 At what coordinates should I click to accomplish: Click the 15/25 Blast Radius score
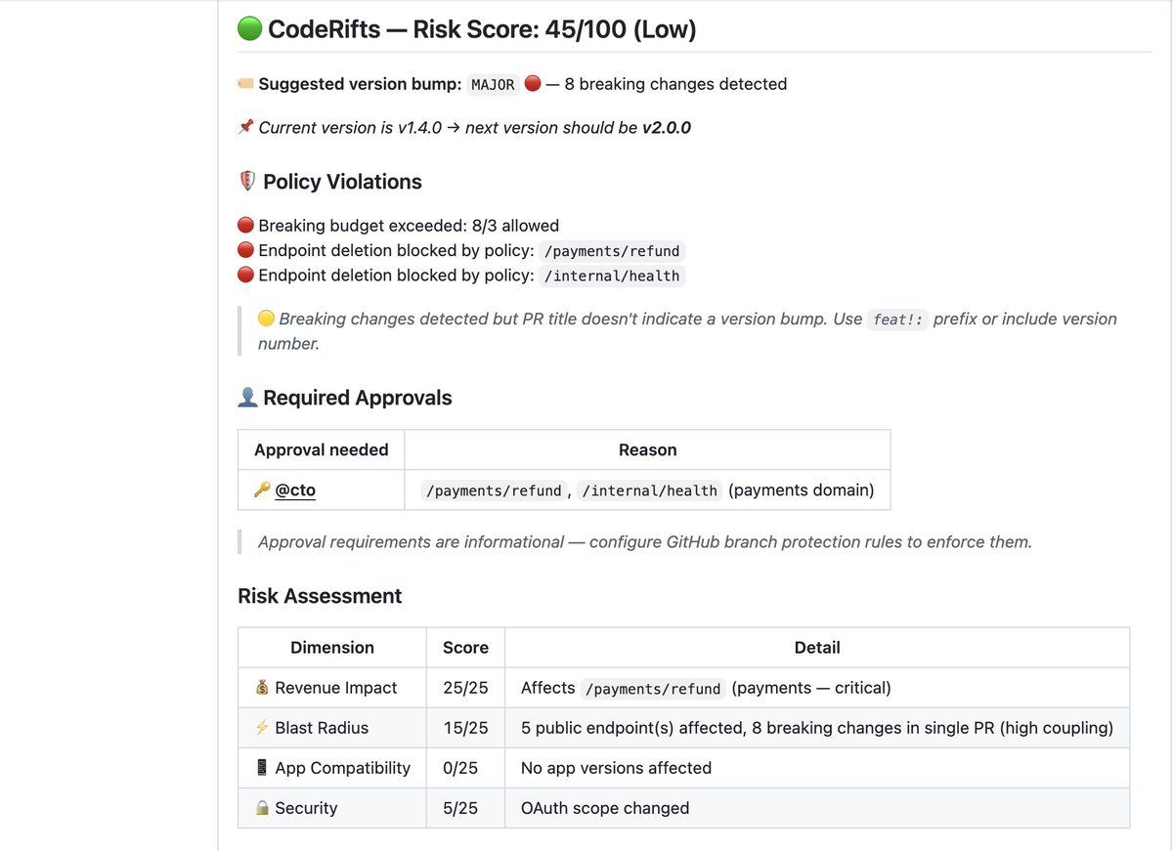pyautogui.click(x=465, y=728)
